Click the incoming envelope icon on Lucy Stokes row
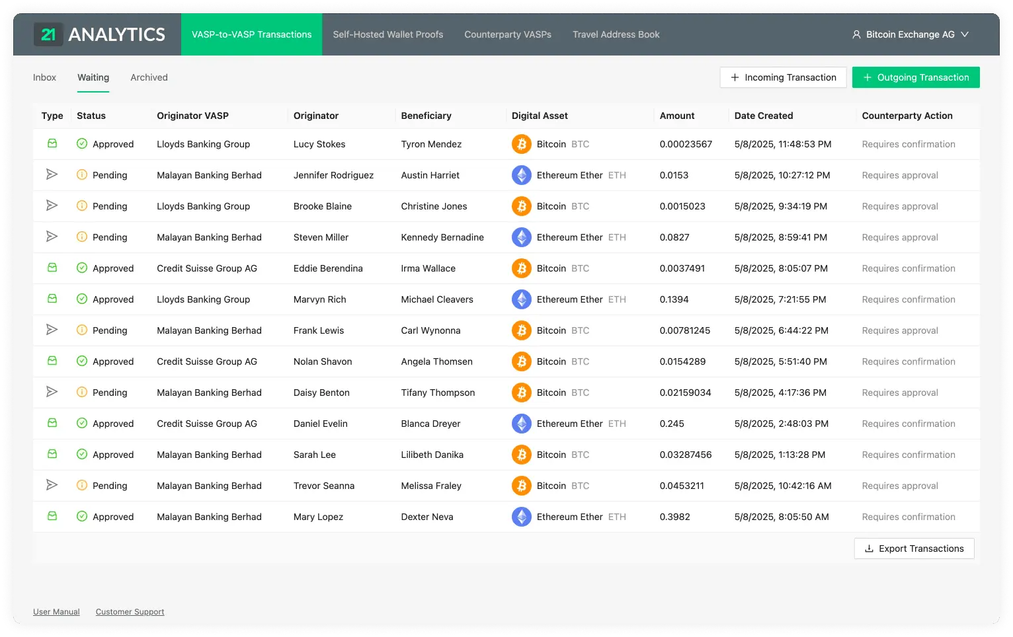1013x637 pixels. pos(52,143)
